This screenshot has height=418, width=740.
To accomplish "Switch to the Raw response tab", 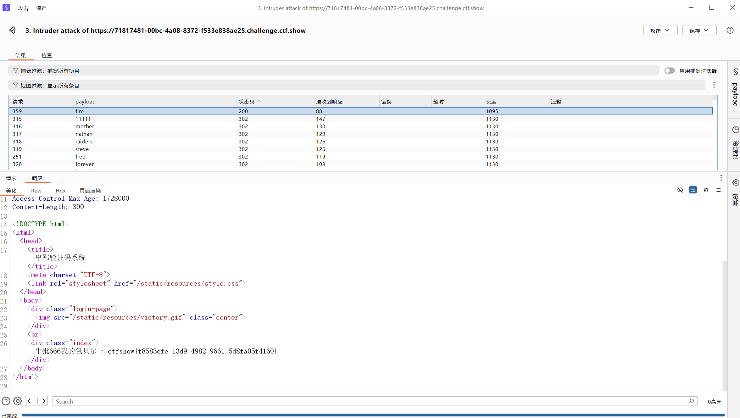I will tap(36, 191).
